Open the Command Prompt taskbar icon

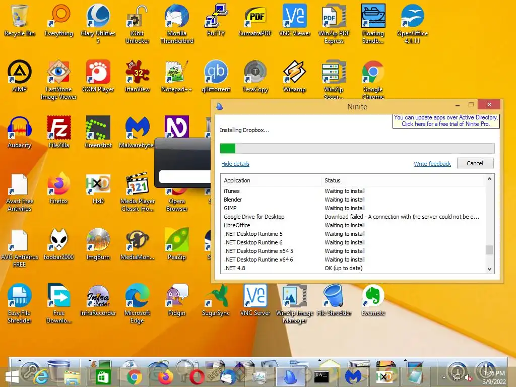tap(321, 377)
